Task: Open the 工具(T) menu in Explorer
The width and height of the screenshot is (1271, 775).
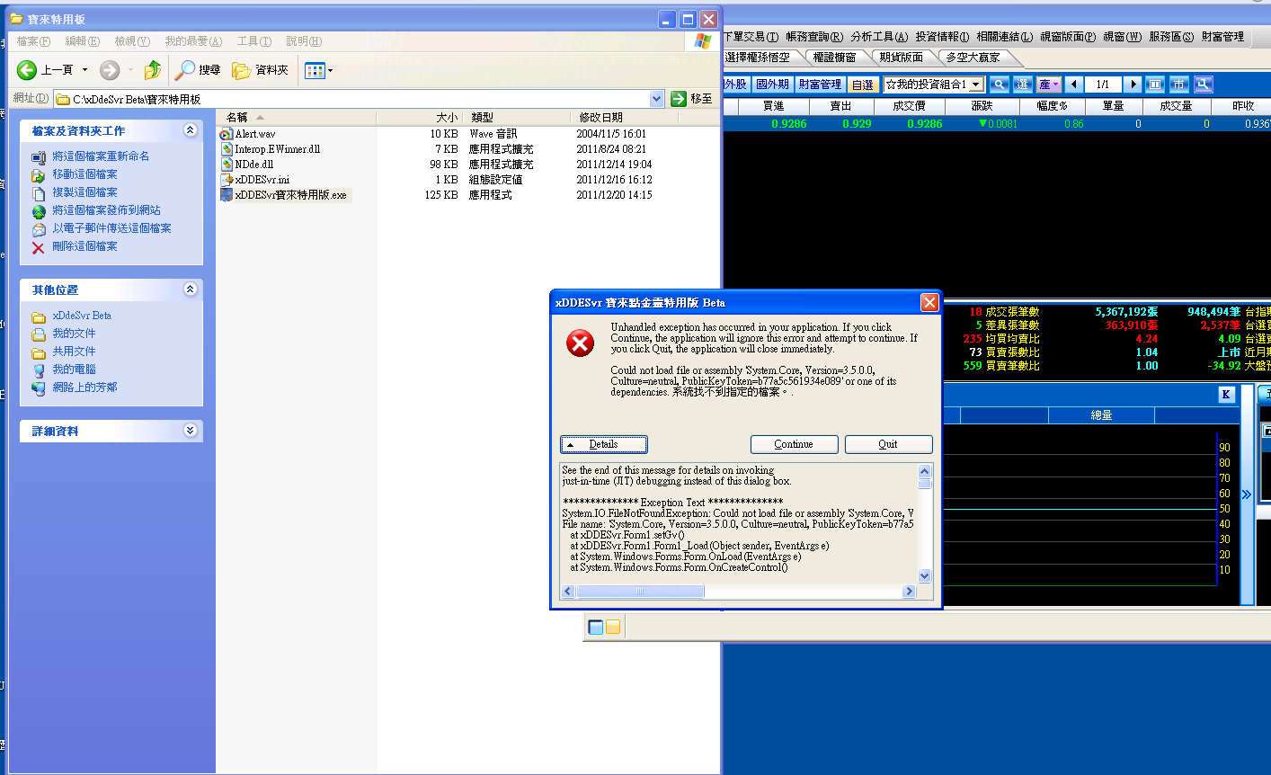Action: click(253, 41)
